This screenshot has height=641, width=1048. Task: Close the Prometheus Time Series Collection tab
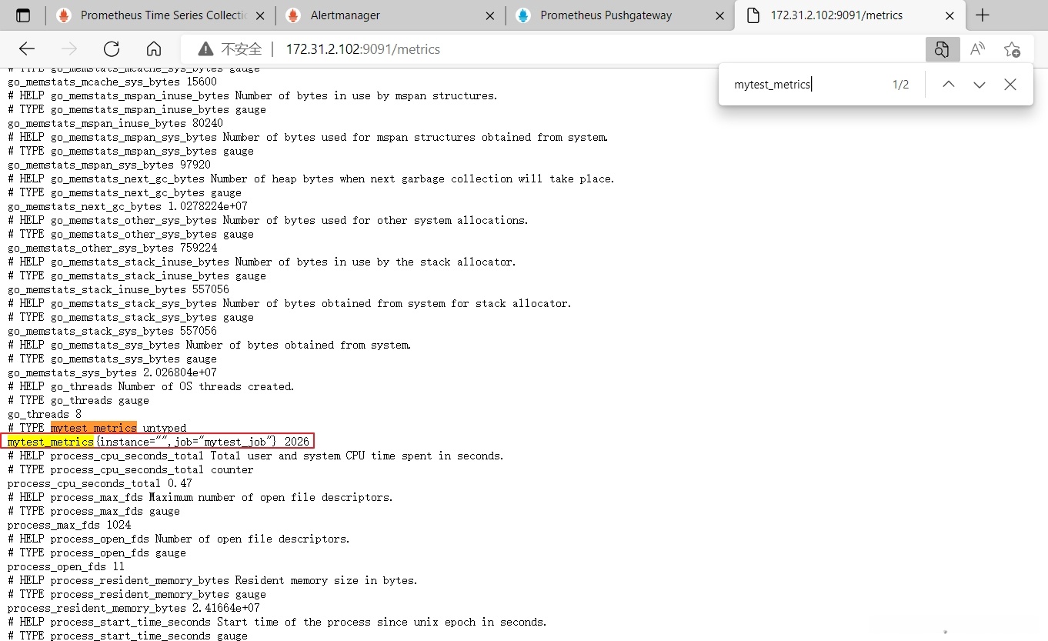260,15
